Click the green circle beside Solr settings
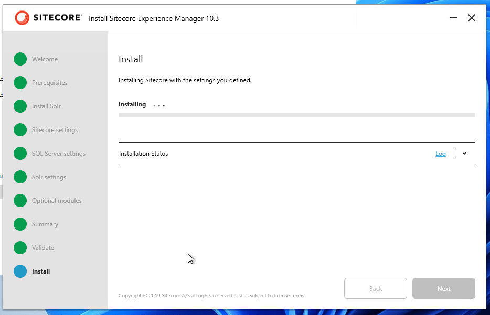 [x=20, y=177]
